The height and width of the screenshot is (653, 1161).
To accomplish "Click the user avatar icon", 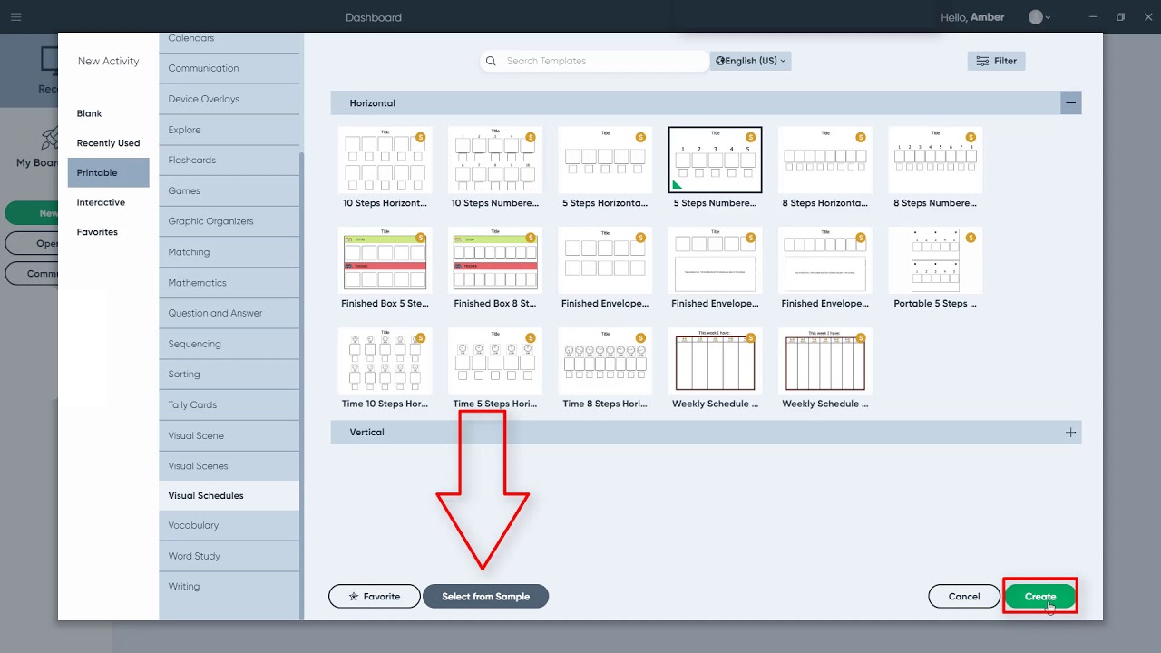I will point(1036,17).
